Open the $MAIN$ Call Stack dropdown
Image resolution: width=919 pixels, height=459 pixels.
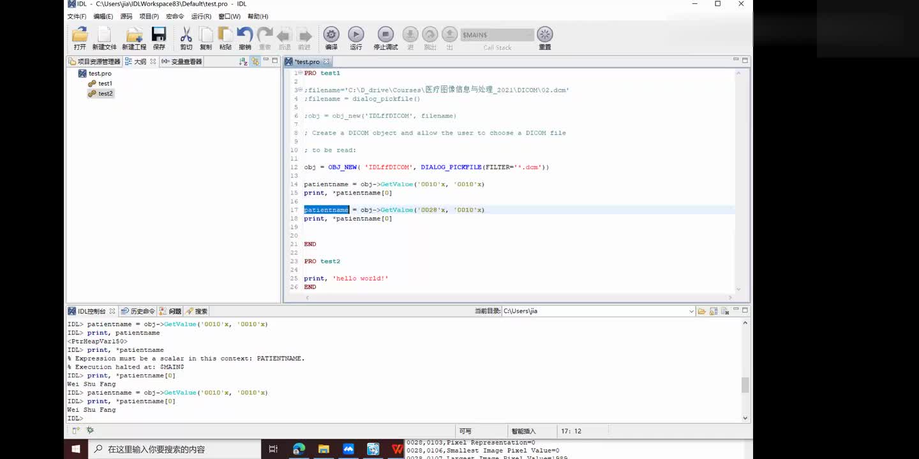(x=497, y=34)
